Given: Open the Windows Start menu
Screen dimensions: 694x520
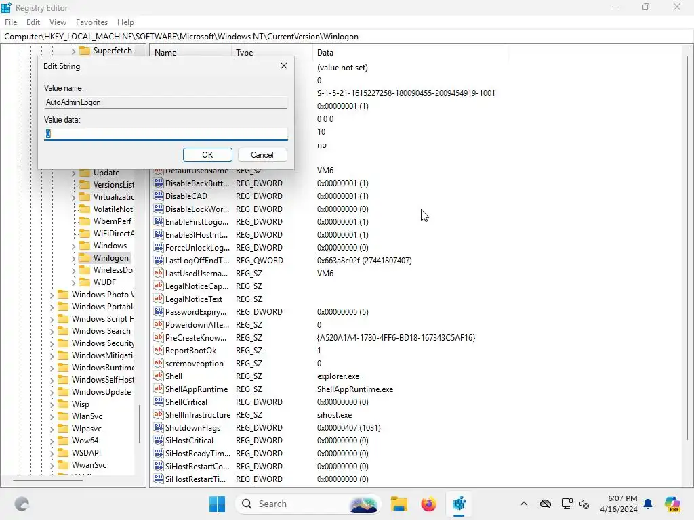Looking at the screenshot, I should 217,504.
